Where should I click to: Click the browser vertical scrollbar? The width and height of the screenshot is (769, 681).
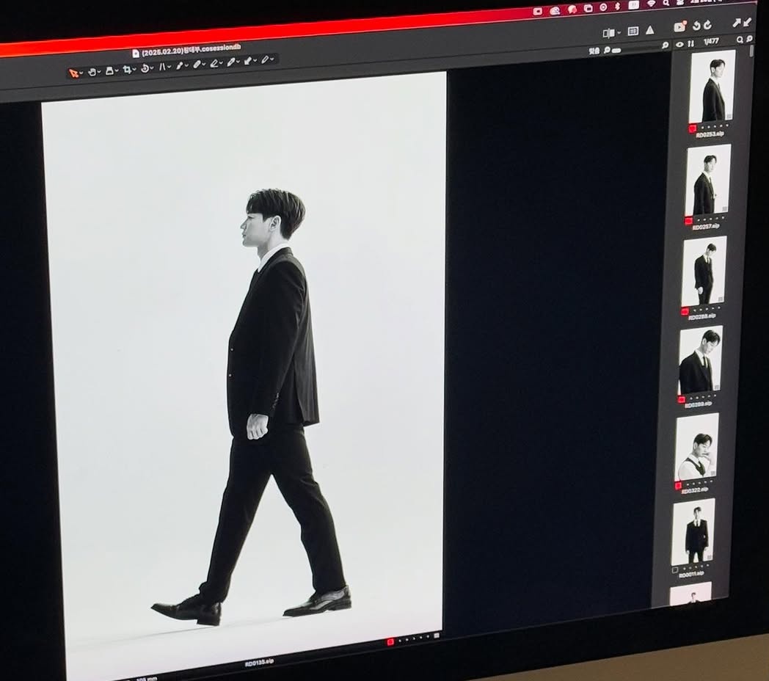(751, 51)
